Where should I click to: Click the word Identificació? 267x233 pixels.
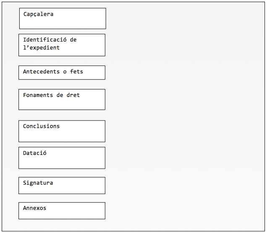pyautogui.click(x=45, y=40)
